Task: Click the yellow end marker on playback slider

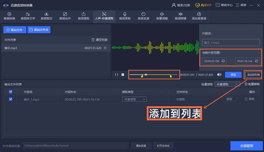Action: [x=171, y=76]
